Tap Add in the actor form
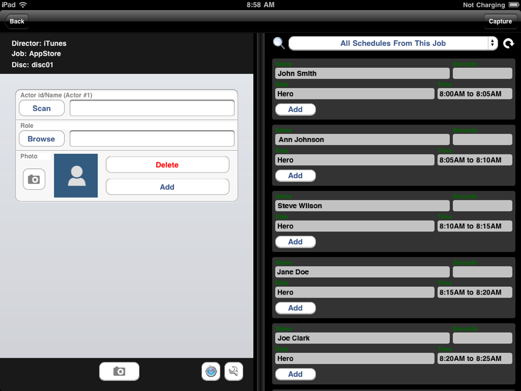The height and width of the screenshot is (391, 521). pos(167,187)
